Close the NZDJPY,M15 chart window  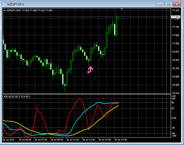177,4
